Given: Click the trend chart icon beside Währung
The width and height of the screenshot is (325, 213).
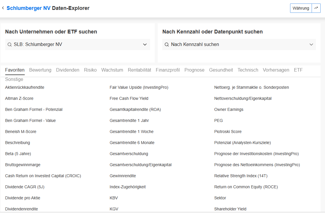Looking at the screenshot, I should tap(316, 8).
